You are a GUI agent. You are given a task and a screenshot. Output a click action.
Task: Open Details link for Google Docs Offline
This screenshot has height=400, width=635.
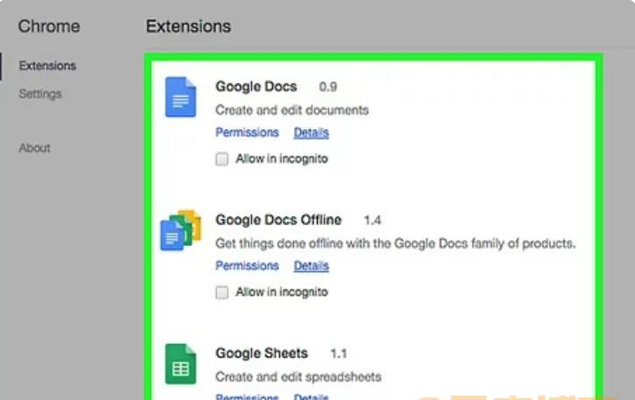[311, 265]
